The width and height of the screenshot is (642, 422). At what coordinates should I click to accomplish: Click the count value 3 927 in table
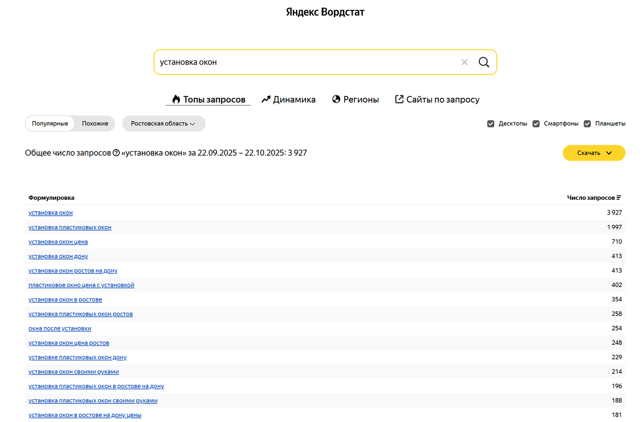[x=614, y=213]
